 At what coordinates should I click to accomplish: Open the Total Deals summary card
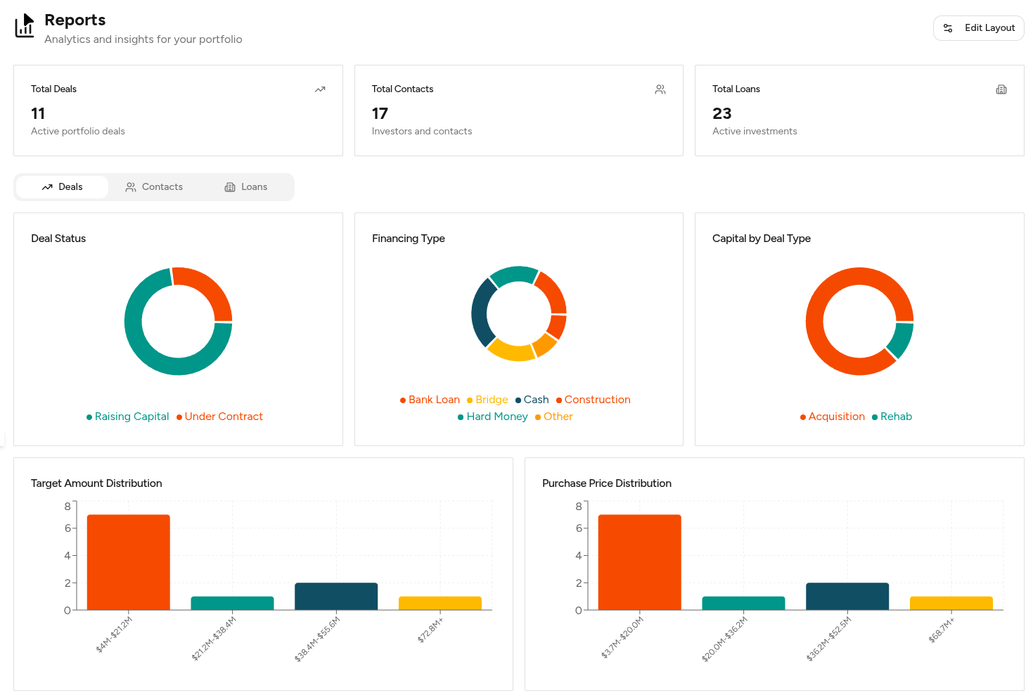pos(178,110)
